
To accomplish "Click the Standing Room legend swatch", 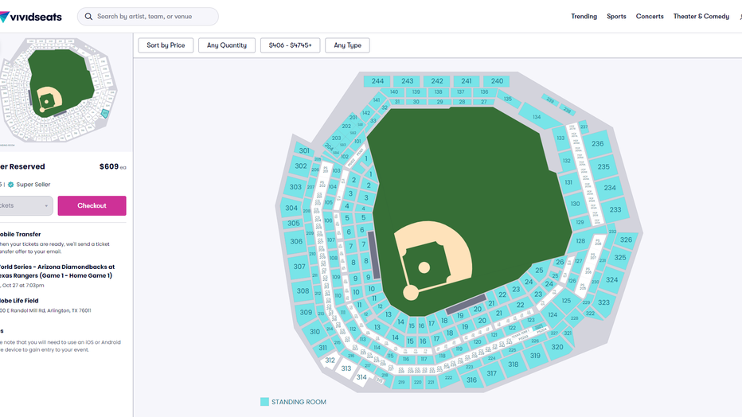I will [x=264, y=402].
